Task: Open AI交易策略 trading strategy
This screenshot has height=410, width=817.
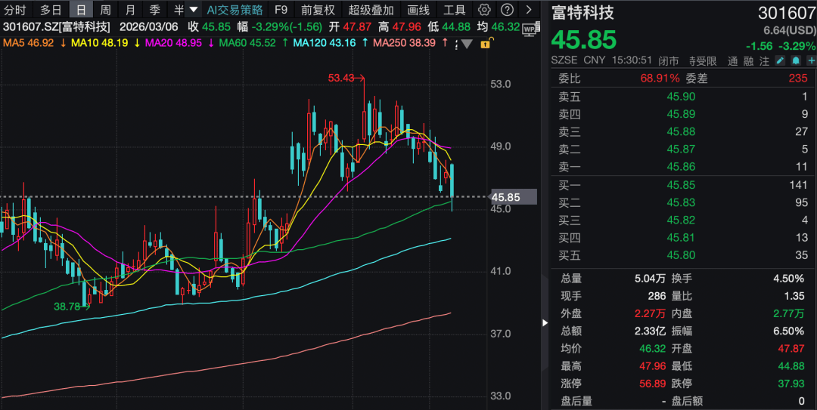Action: click(x=235, y=10)
